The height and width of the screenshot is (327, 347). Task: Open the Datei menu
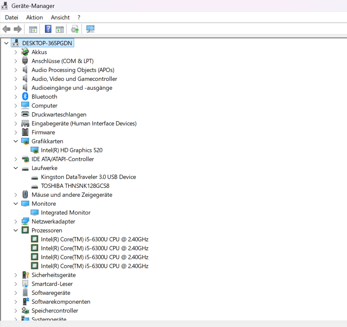[12, 17]
